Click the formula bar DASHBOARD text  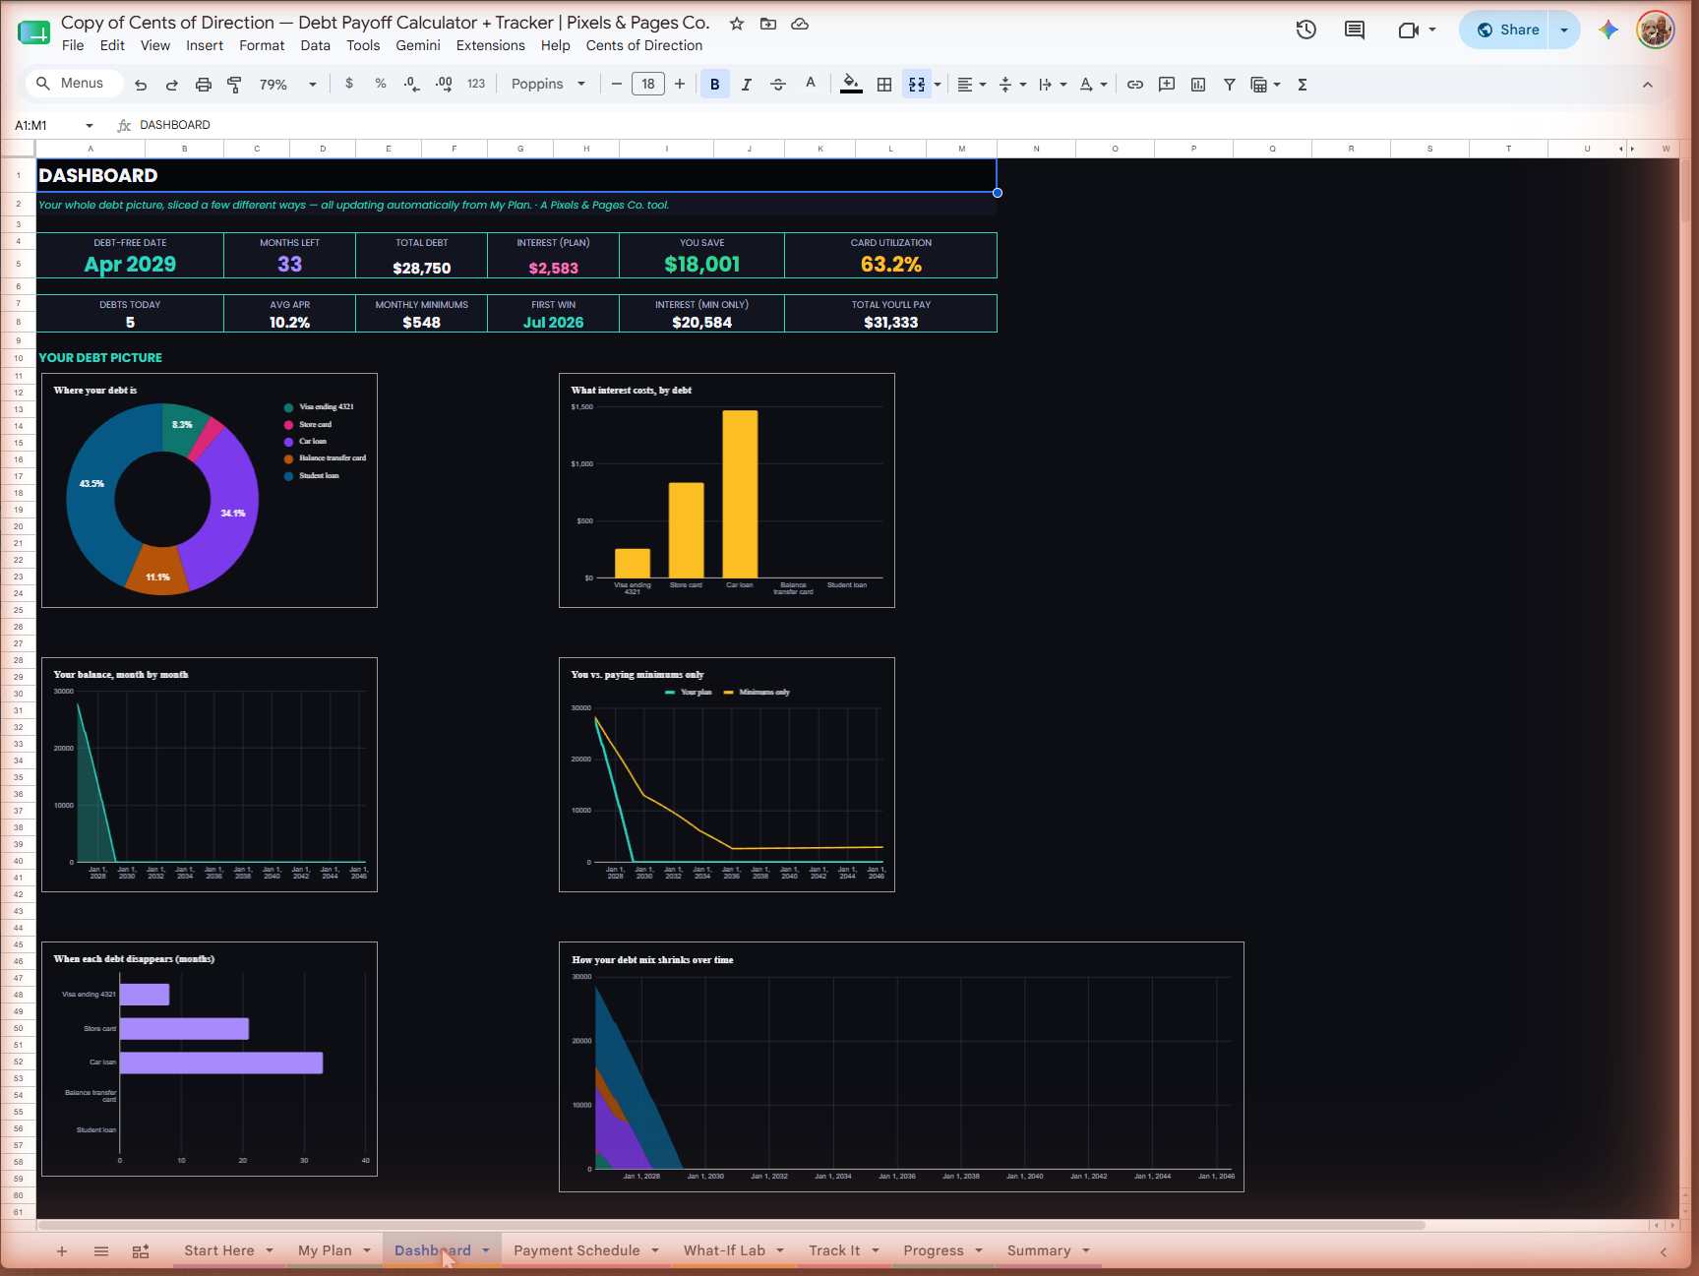coord(175,125)
